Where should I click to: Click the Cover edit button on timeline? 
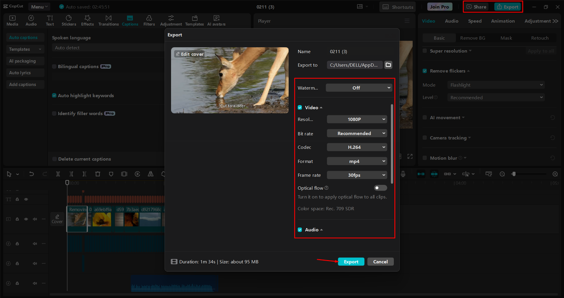[57, 219]
